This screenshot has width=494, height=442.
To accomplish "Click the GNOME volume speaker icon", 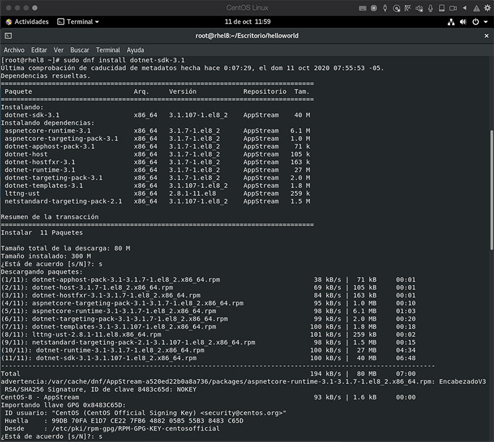I will point(463,22).
